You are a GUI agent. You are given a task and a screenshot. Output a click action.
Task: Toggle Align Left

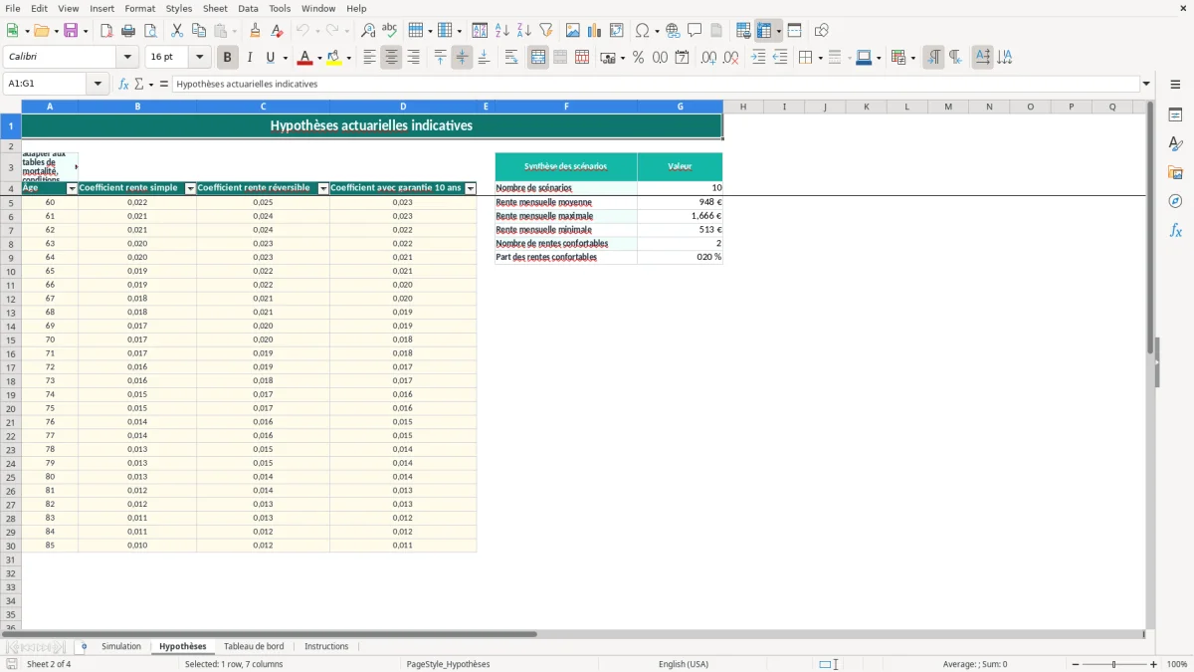click(369, 58)
